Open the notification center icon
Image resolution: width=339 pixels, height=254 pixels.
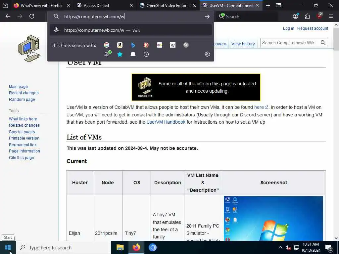329,247
